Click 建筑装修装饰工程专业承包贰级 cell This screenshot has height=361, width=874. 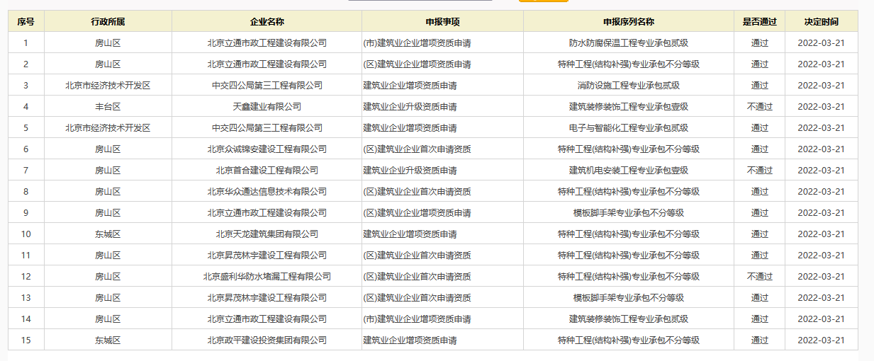pos(629,319)
